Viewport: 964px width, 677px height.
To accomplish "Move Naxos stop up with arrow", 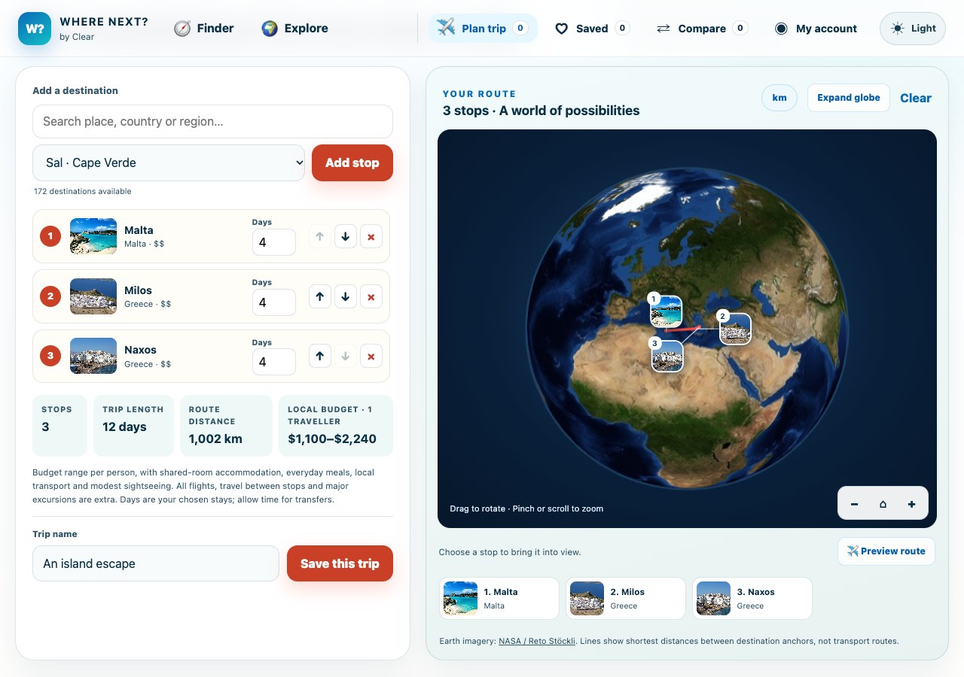I will coord(319,357).
